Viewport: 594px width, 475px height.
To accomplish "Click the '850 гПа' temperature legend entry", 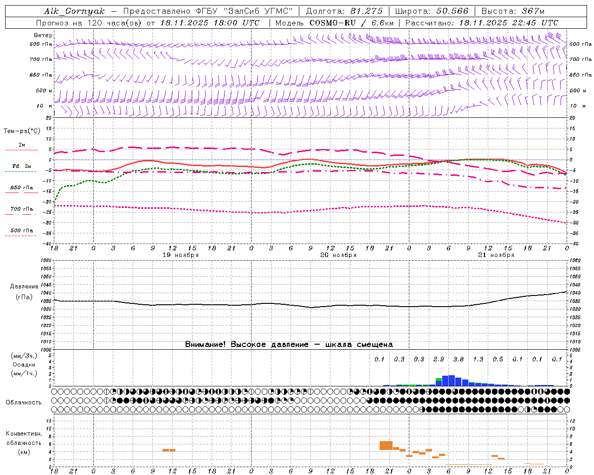I will (x=22, y=188).
